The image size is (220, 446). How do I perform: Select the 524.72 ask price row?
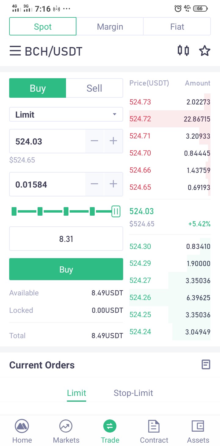(x=170, y=119)
